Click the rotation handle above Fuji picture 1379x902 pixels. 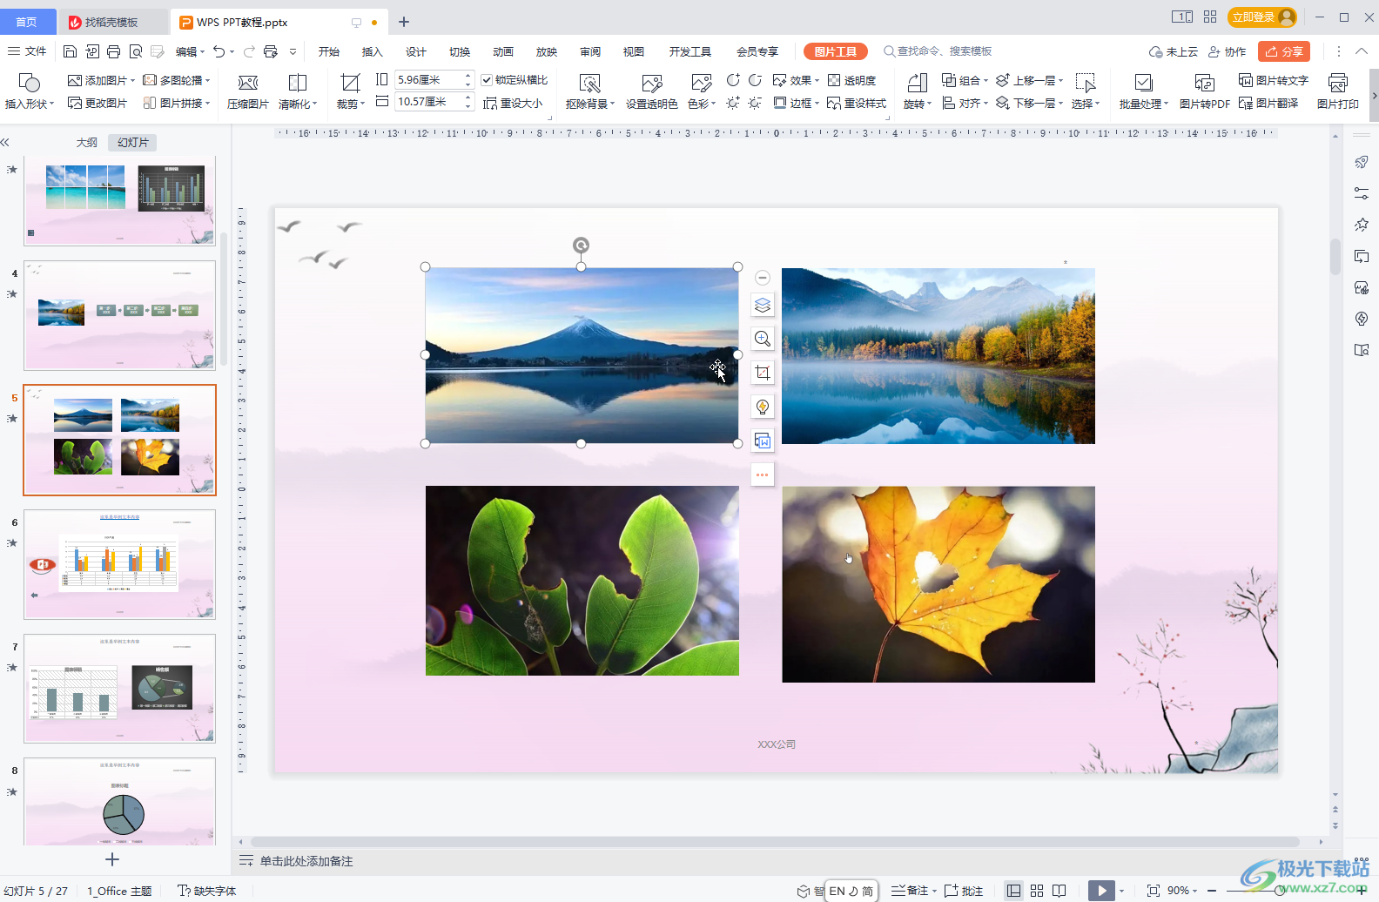581,246
